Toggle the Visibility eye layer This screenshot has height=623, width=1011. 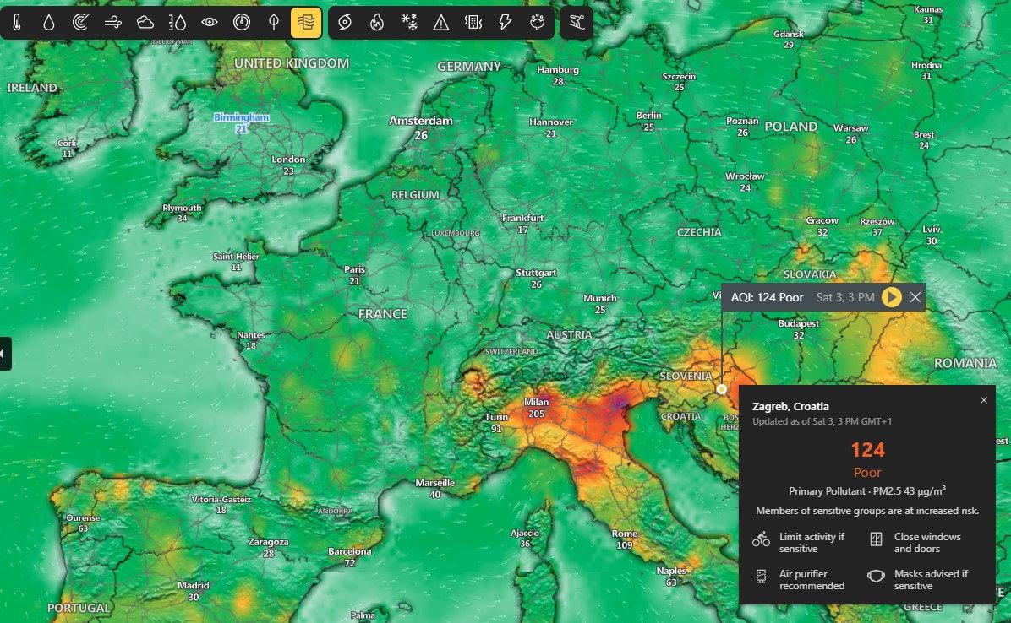point(210,23)
